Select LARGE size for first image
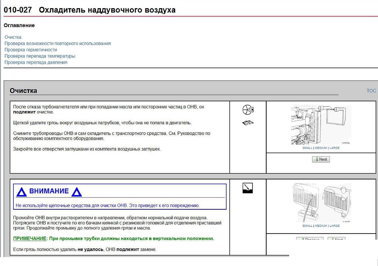The height and width of the screenshot is (266, 378). (x=334, y=148)
